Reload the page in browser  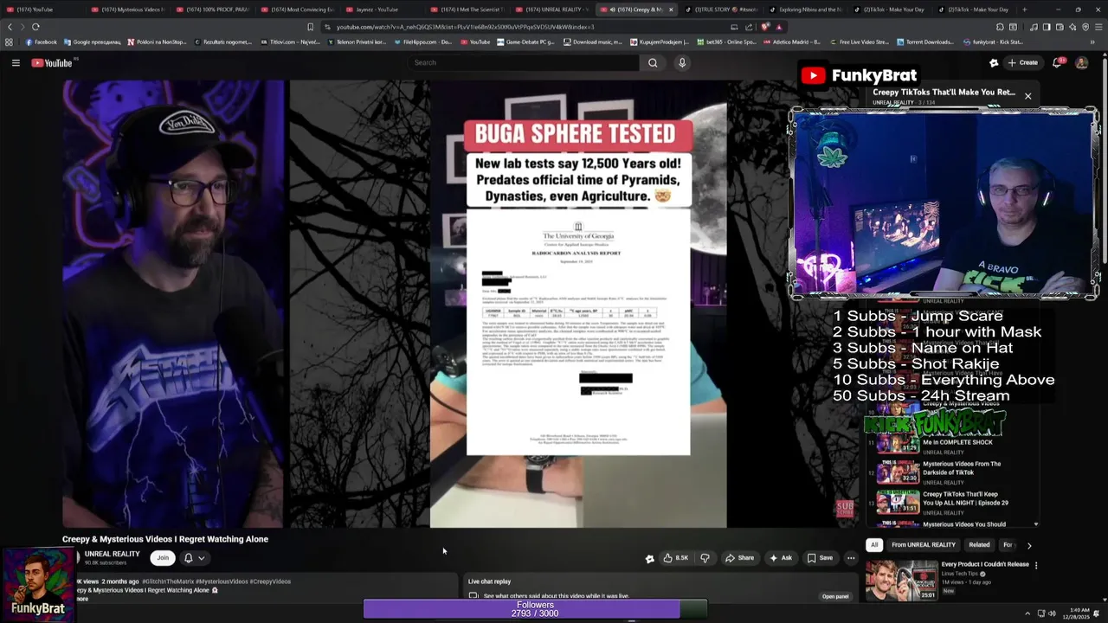coord(35,27)
